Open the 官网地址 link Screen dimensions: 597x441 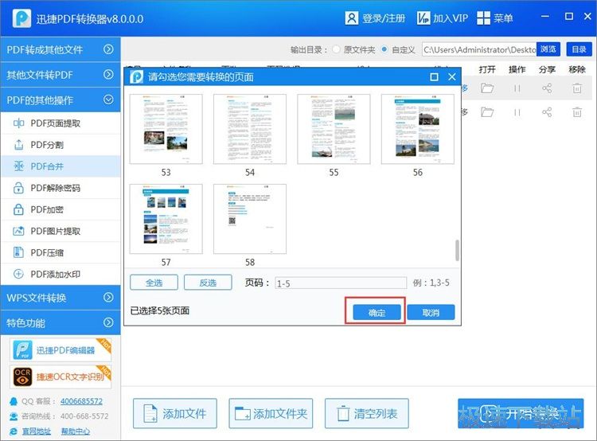[36, 431]
